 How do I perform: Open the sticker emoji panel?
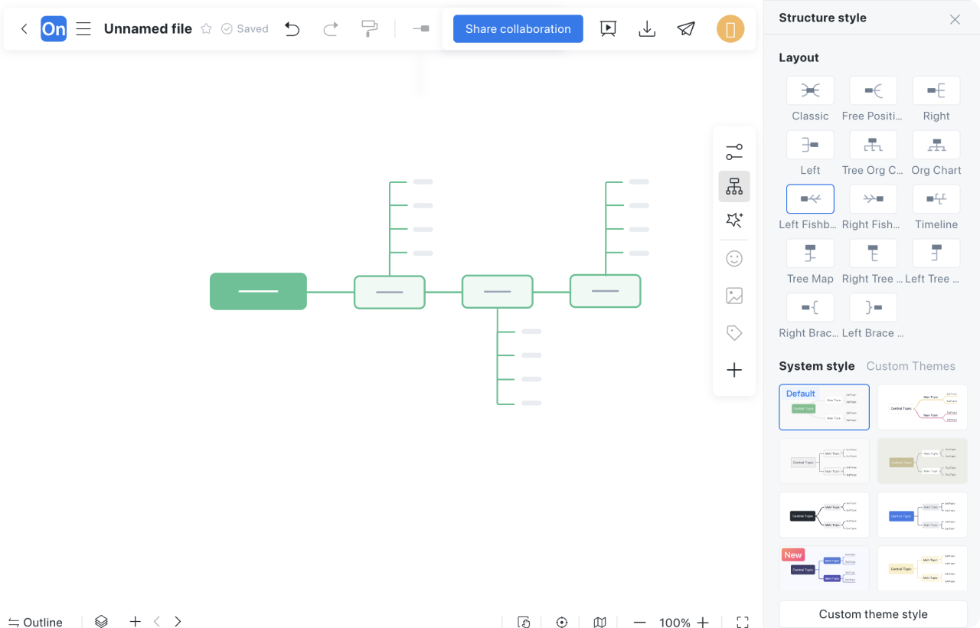(x=734, y=259)
